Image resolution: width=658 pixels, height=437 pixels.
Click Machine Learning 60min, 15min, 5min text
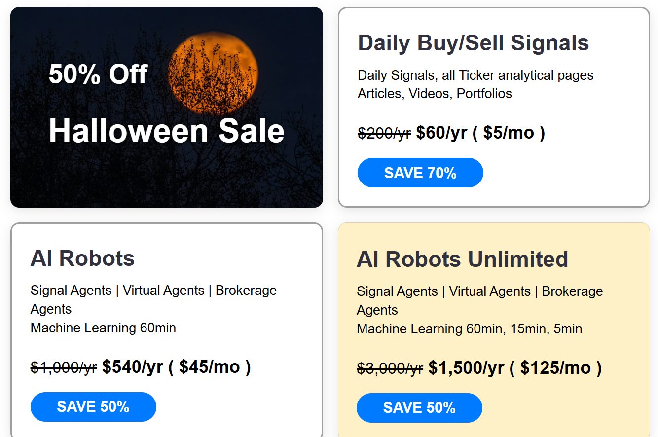(469, 328)
